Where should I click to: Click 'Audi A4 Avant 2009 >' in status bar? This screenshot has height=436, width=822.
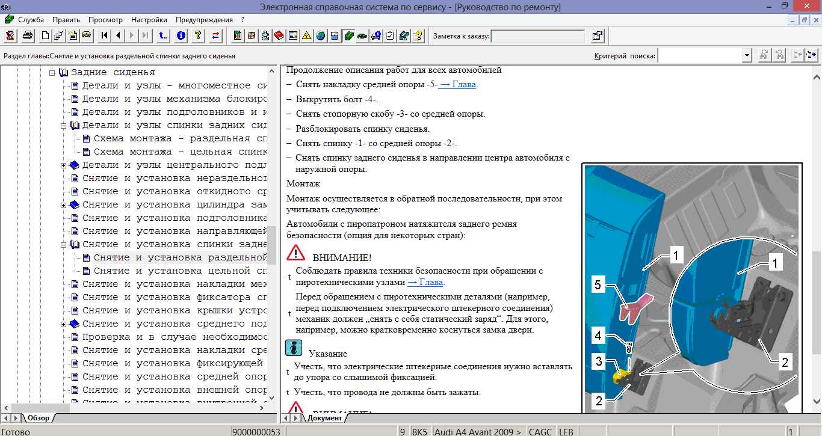coord(478,431)
